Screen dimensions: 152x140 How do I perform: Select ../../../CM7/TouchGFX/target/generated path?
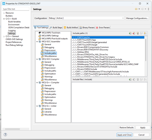tap(89, 42)
